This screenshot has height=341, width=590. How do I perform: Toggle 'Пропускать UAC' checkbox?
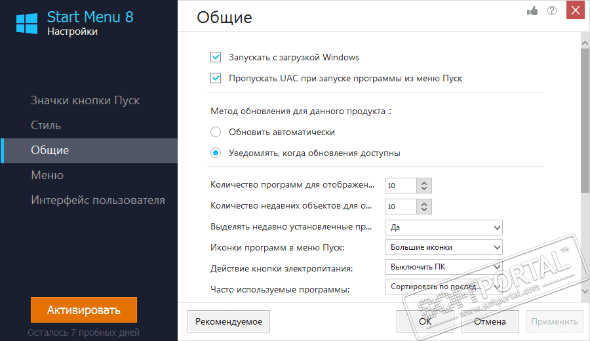(x=216, y=78)
